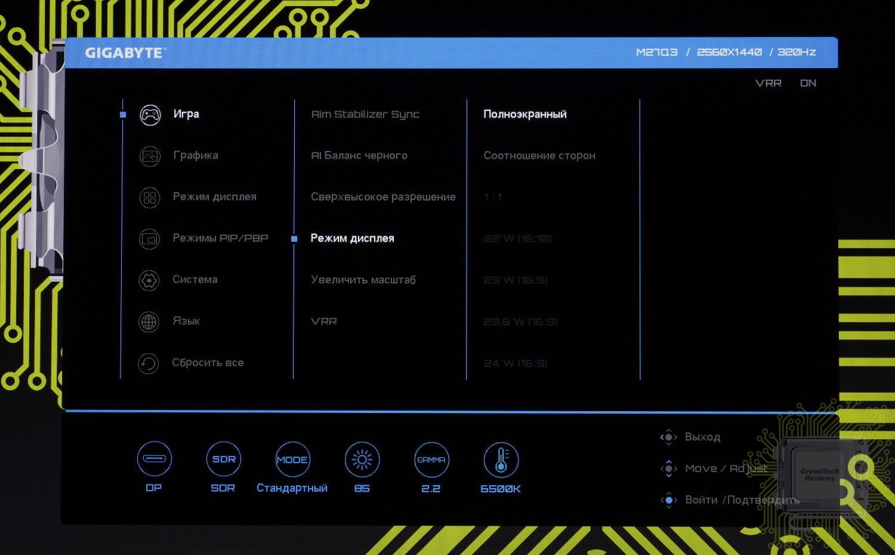This screenshot has height=555, width=895.
Task: Open Aim Stabilizer Sync setting
Action: (x=365, y=114)
